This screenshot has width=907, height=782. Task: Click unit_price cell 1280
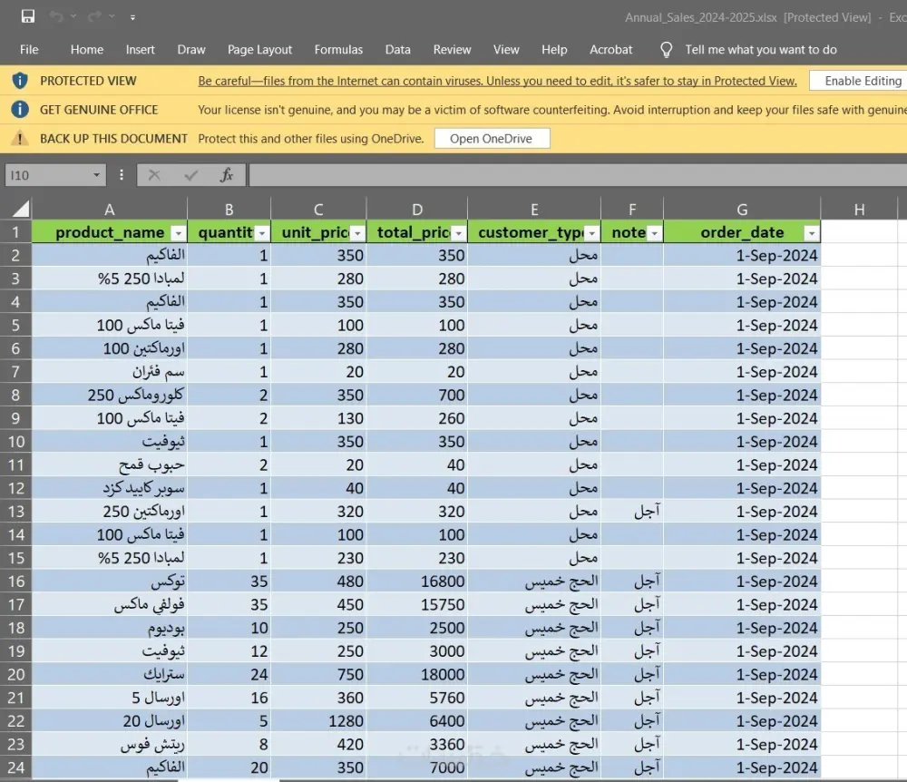(x=318, y=721)
